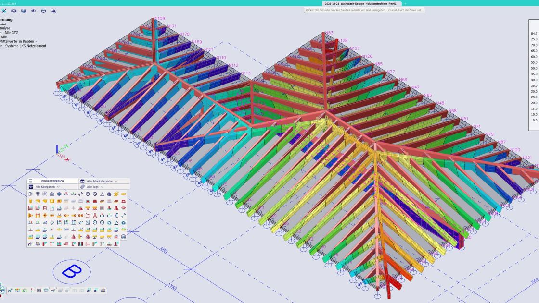
Task: Click the command search field at top
Action: click(x=364, y=10)
